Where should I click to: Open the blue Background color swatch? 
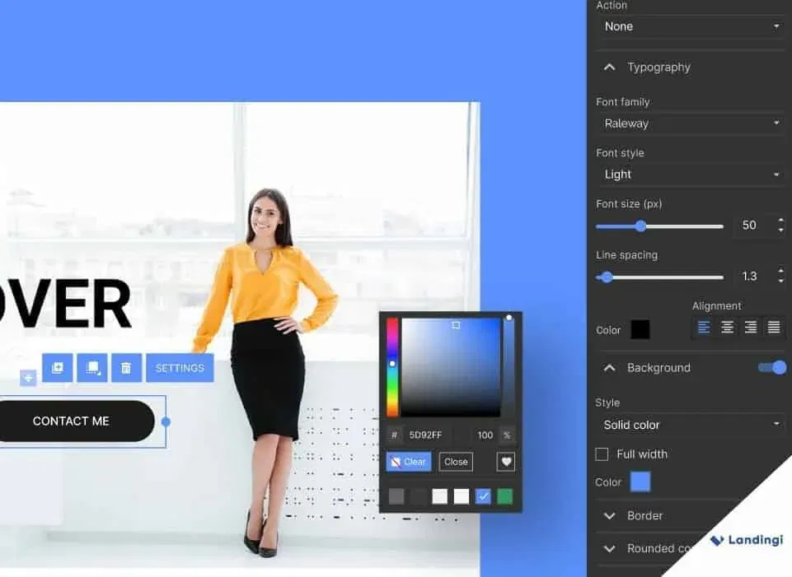pos(640,482)
